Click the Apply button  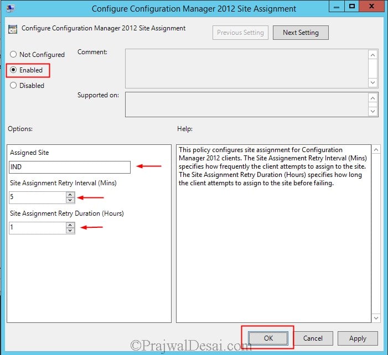point(358,338)
